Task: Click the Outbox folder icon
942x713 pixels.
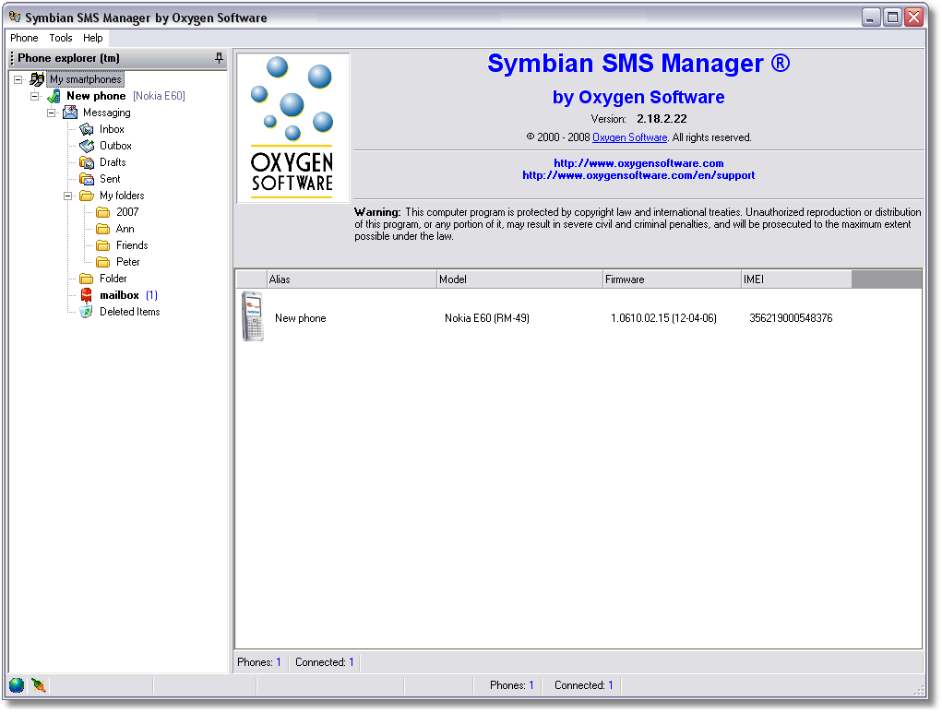Action: pyautogui.click(x=87, y=146)
